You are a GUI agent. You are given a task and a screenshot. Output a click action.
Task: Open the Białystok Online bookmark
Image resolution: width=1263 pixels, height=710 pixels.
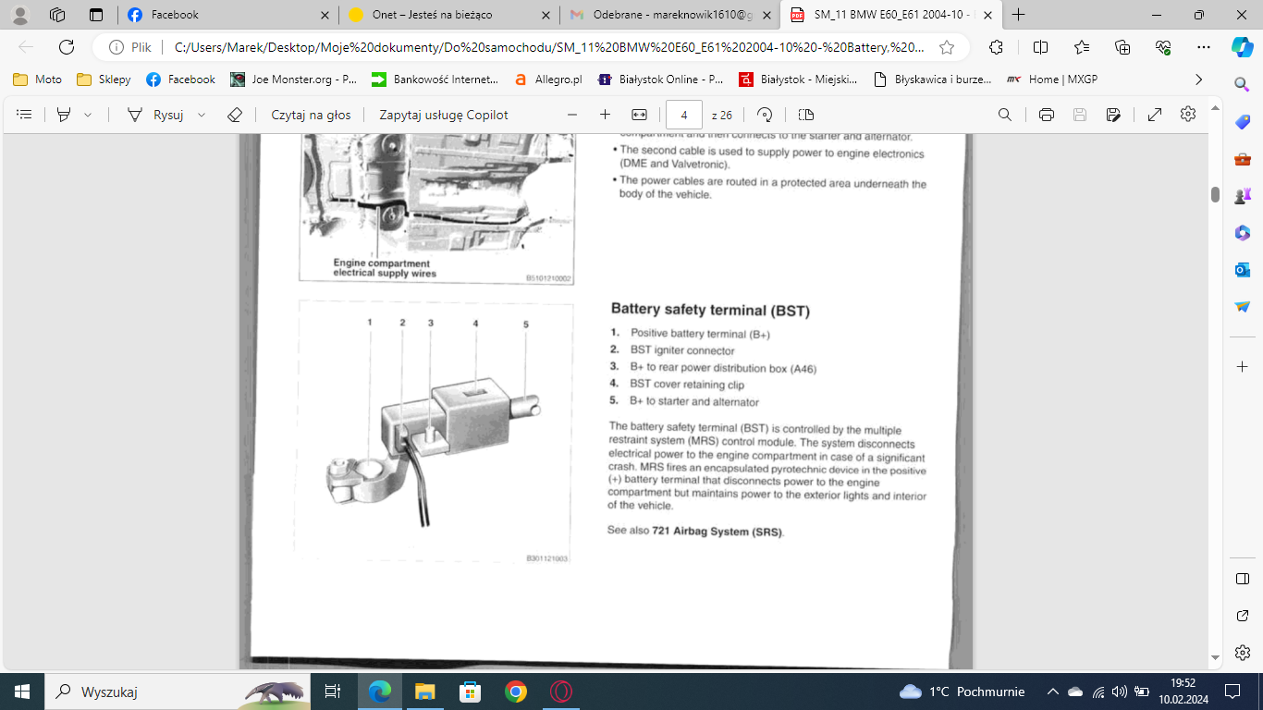pyautogui.click(x=660, y=80)
